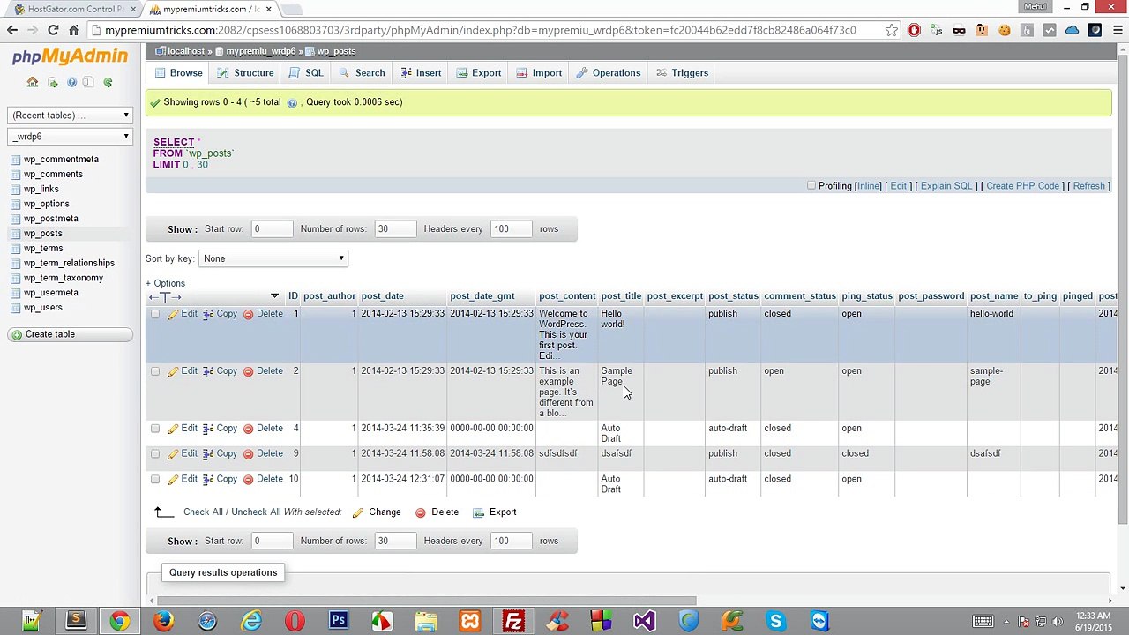
Task: Open the Triggers tab
Action: pyautogui.click(x=682, y=73)
